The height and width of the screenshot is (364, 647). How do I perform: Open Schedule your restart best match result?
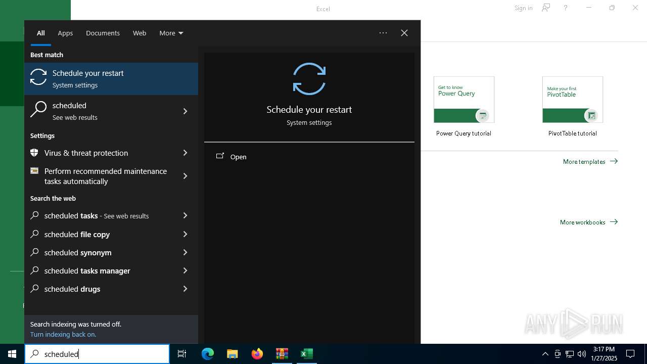coord(111,79)
